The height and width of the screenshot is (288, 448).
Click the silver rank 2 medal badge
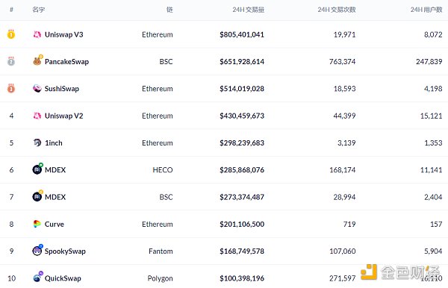coord(11,61)
